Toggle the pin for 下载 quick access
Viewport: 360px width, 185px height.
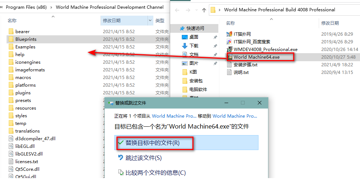click(215, 46)
